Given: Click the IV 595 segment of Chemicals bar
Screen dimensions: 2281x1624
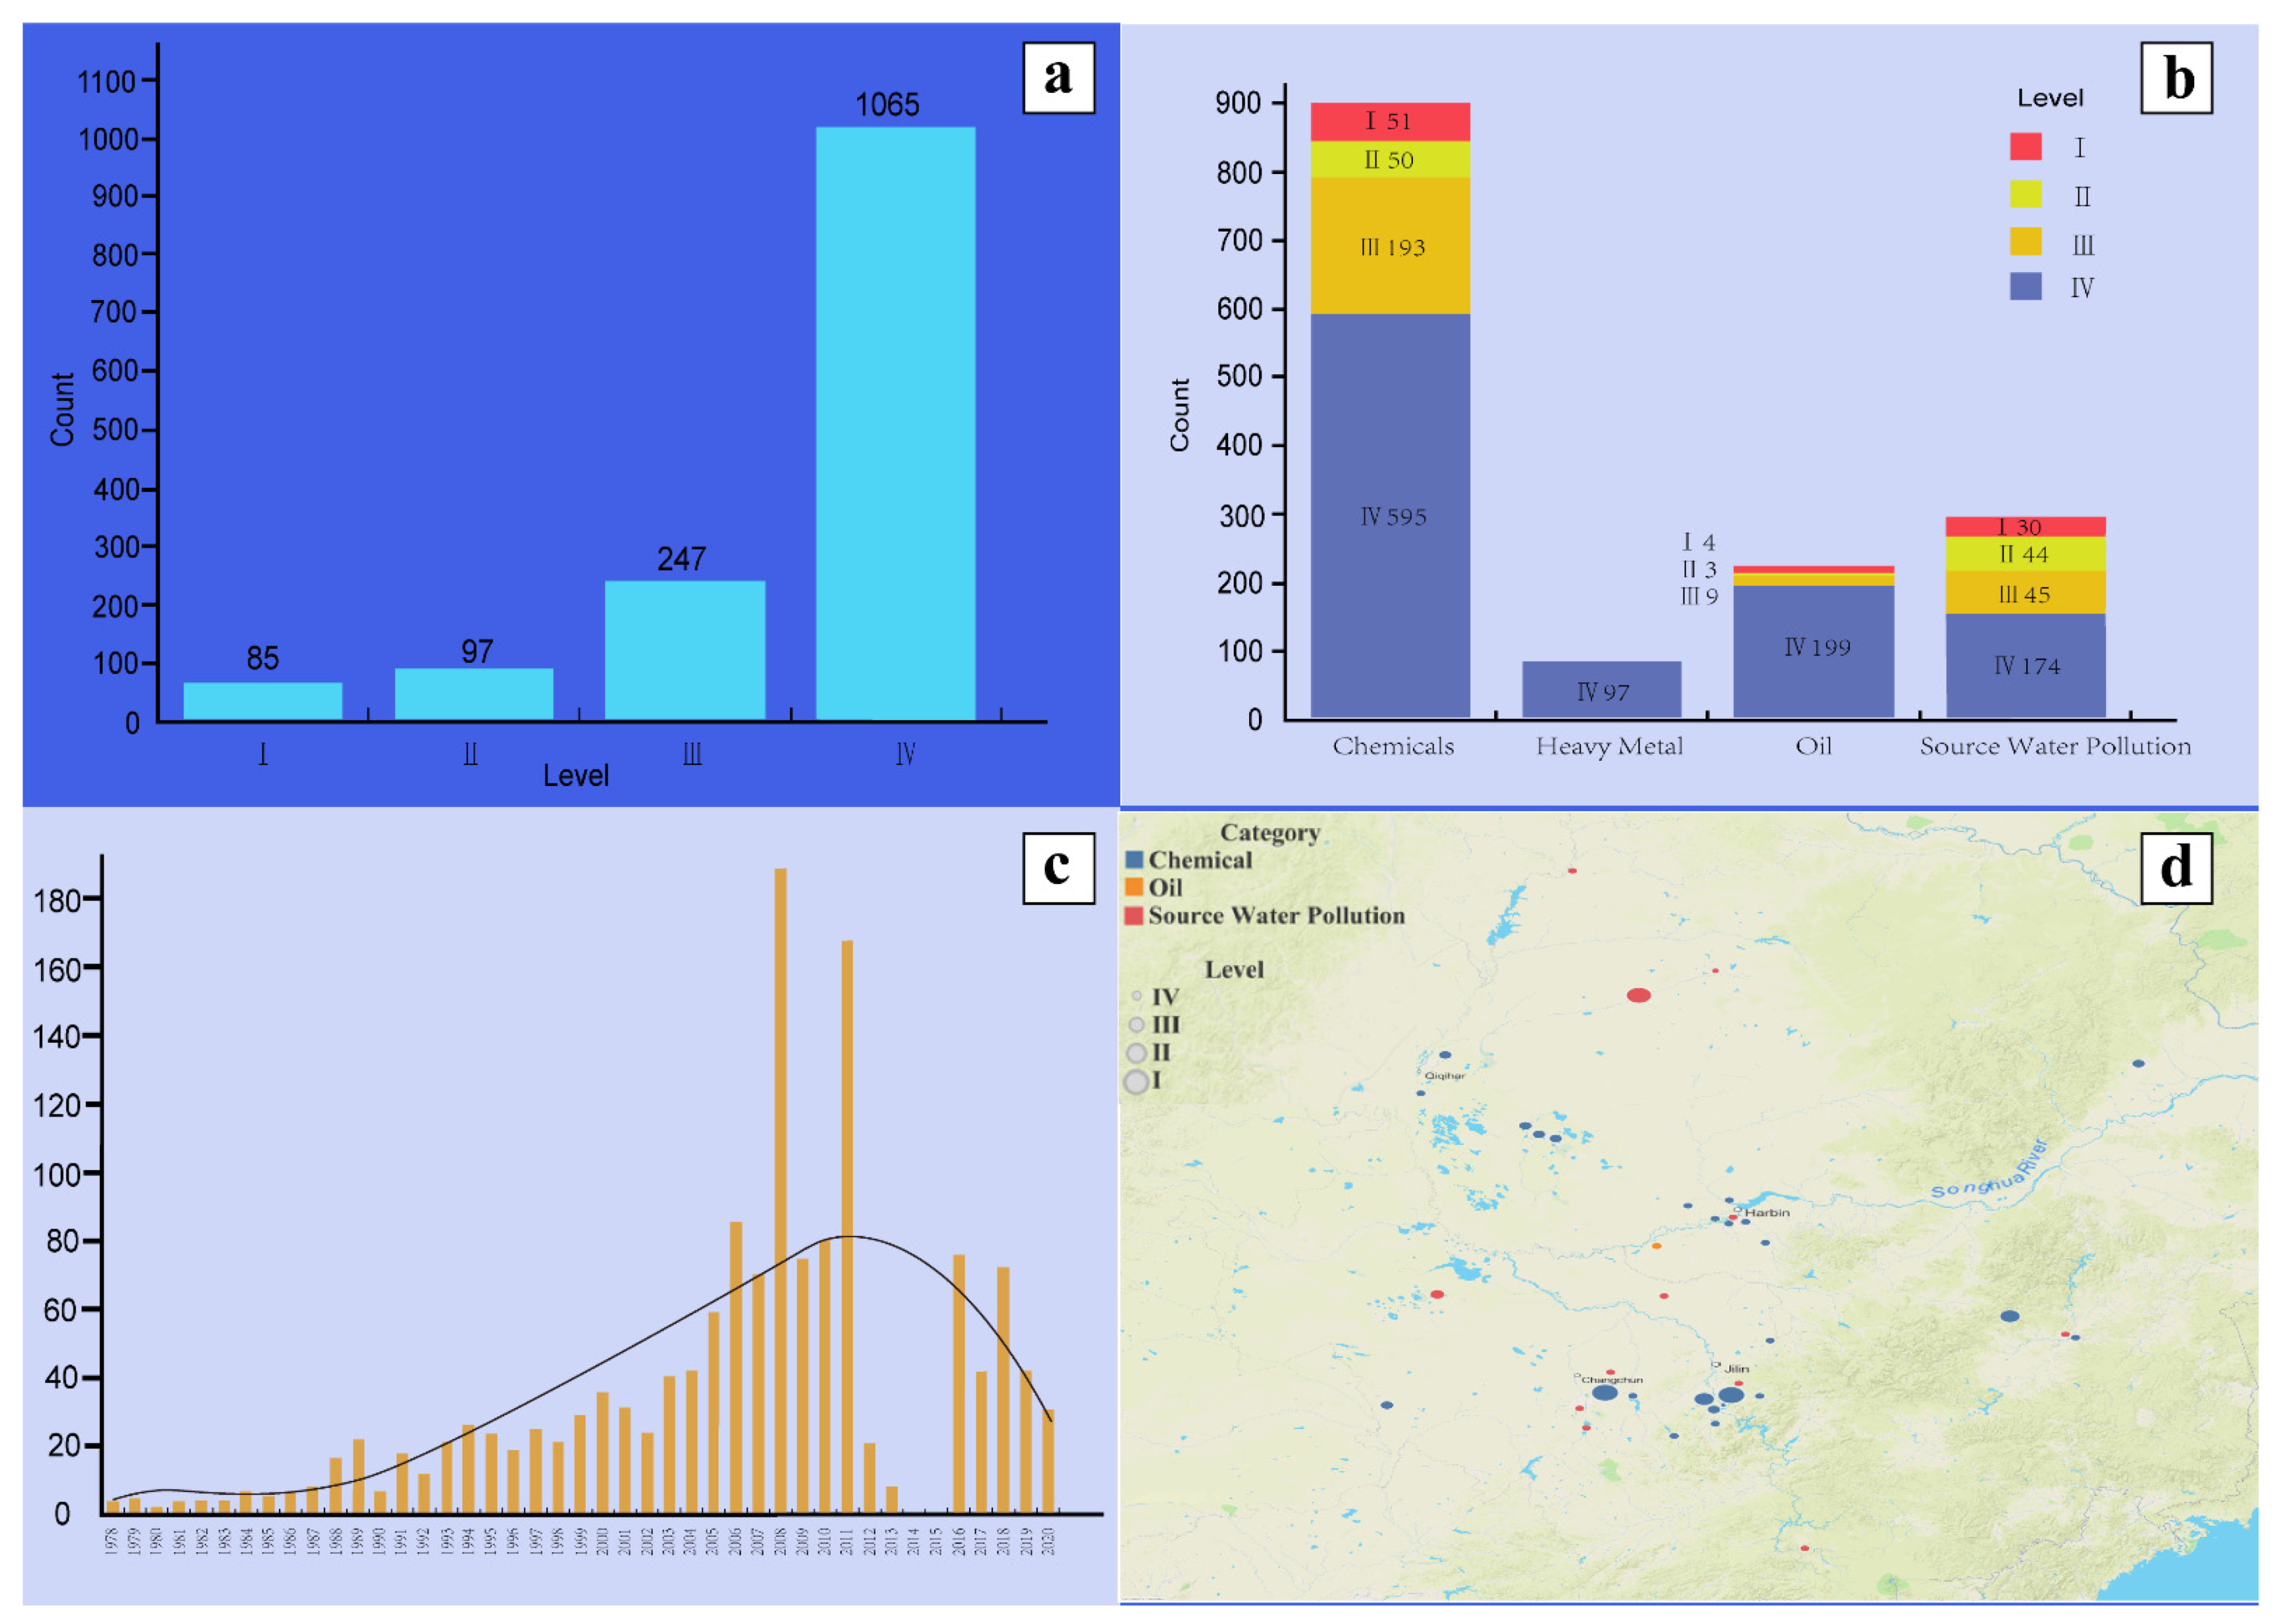Looking at the screenshot, I should point(1391,515).
